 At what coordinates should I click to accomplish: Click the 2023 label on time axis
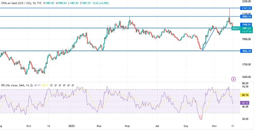click(x=71, y=126)
